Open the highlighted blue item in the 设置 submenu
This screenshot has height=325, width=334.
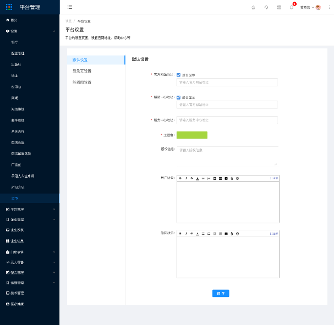click(x=30, y=198)
